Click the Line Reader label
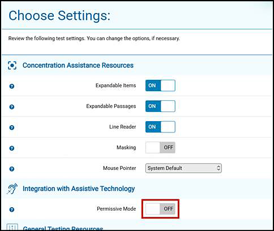Image resolution: width=274 pixels, height=231 pixels. click(x=122, y=127)
